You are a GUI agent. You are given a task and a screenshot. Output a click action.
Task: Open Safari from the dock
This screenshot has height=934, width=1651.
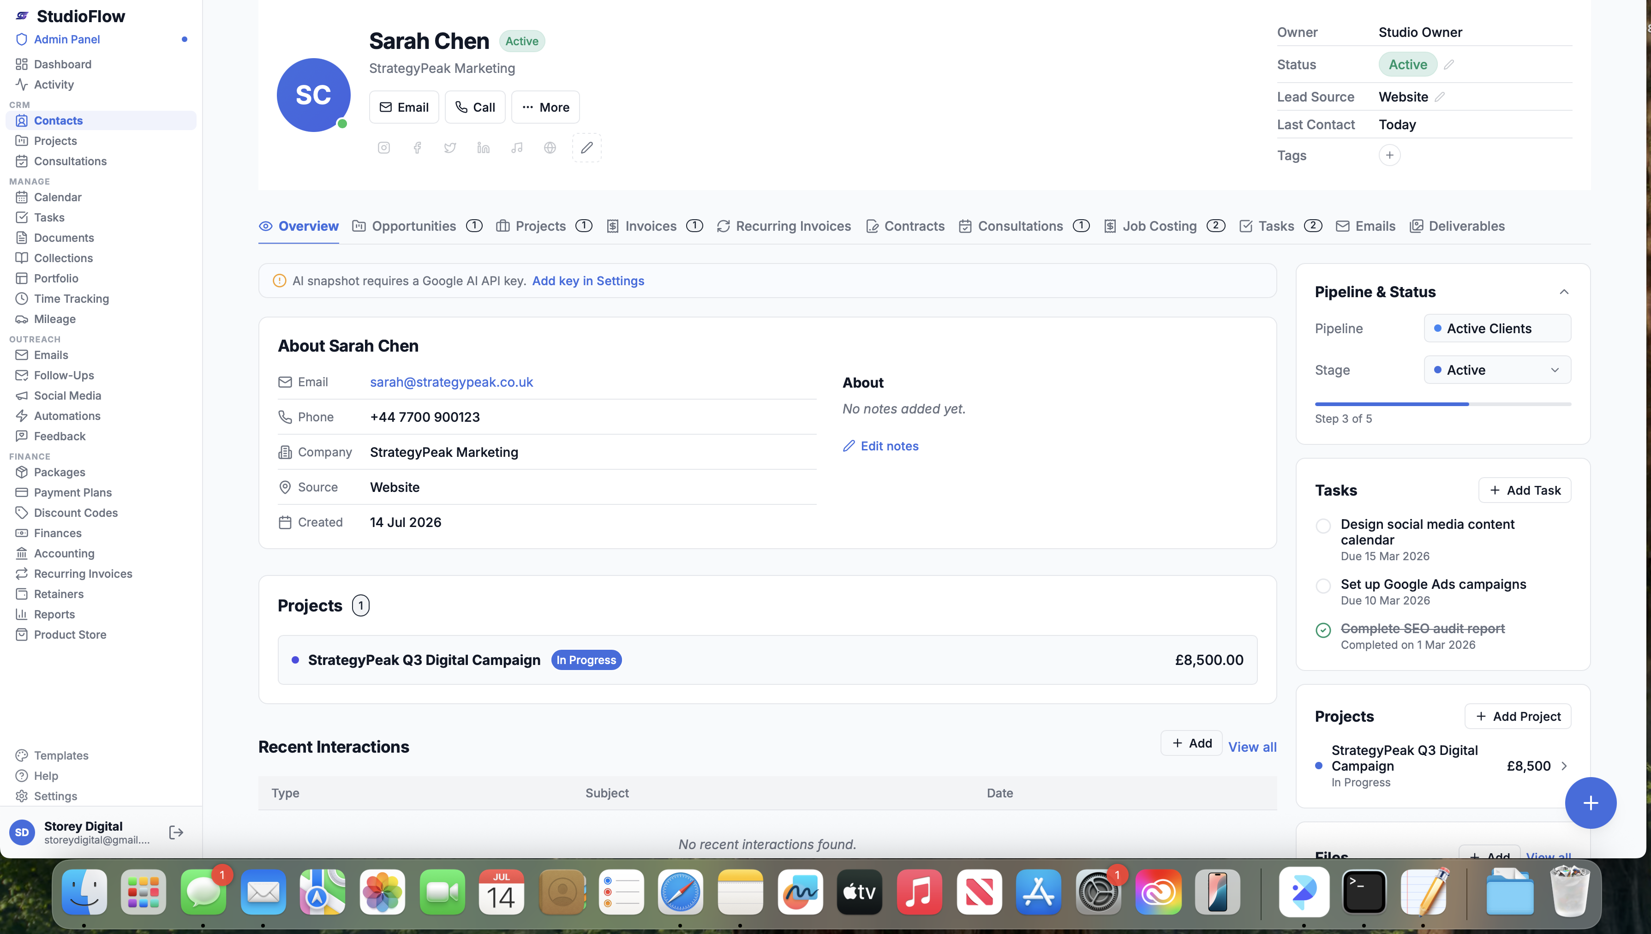click(x=681, y=892)
